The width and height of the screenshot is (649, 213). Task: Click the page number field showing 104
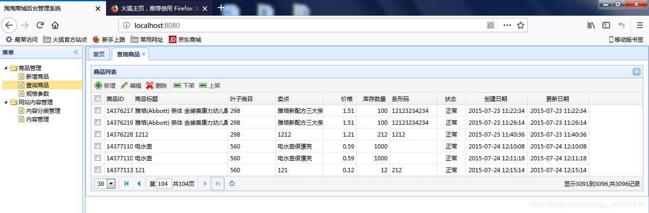pos(164,184)
